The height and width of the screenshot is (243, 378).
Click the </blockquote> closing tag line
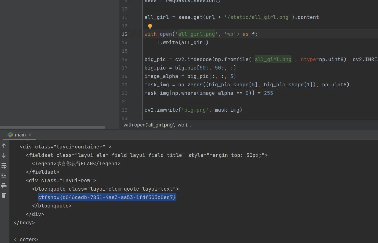click(52, 206)
